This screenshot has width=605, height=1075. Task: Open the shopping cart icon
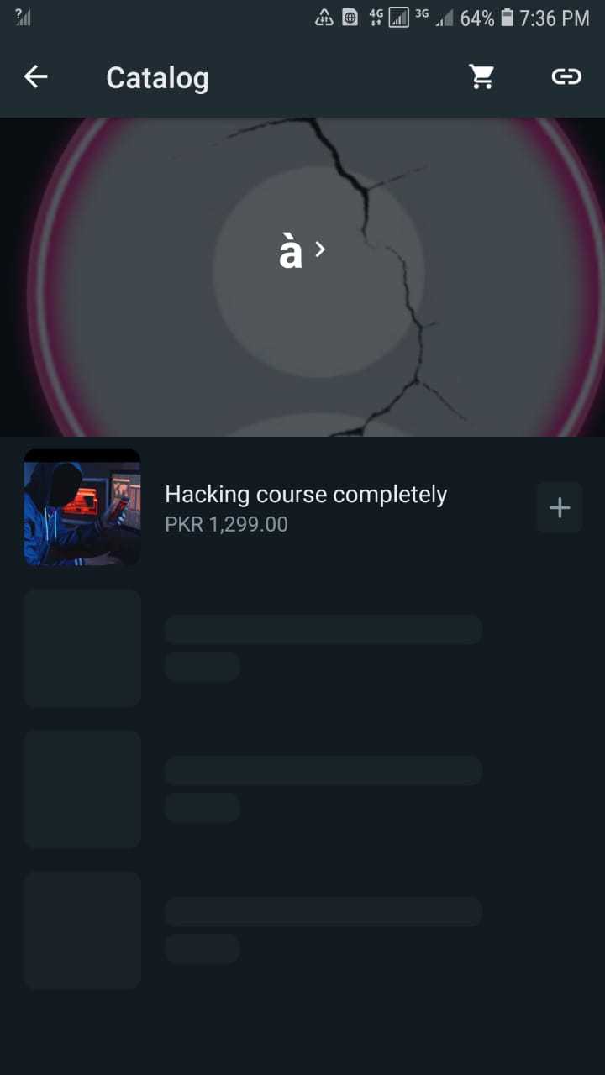pos(481,76)
